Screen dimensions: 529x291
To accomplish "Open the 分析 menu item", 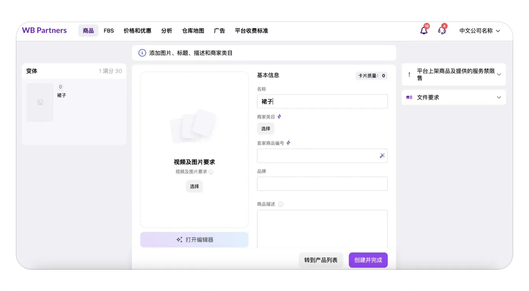I will tap(166, 30).
